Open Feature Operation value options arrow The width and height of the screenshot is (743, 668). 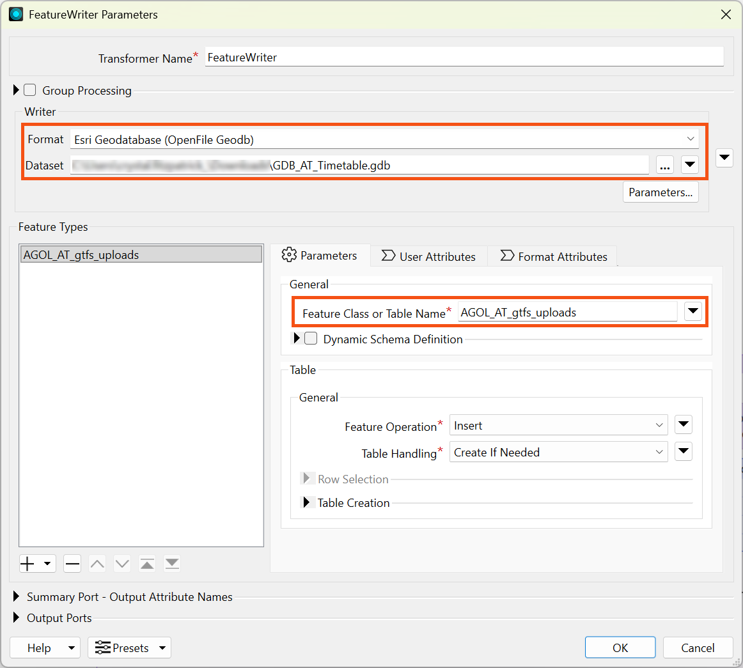(684, 424)
